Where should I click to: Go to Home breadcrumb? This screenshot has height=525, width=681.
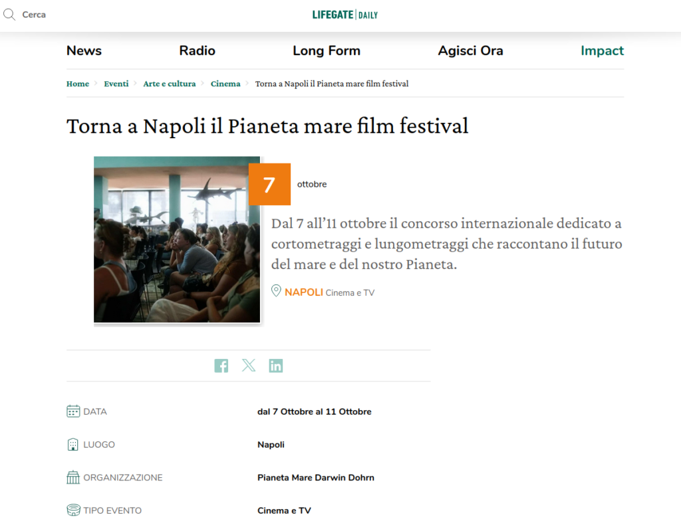coord(78,84)
